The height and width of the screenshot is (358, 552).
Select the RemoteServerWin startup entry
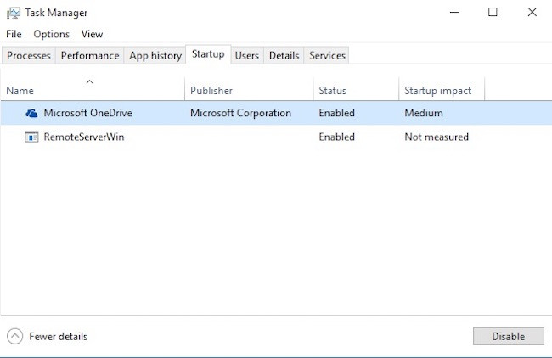(84, 137)
